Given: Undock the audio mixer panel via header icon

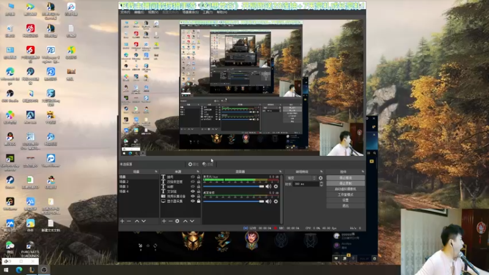Looking at the screenshot, I should (x=281, y=172).
